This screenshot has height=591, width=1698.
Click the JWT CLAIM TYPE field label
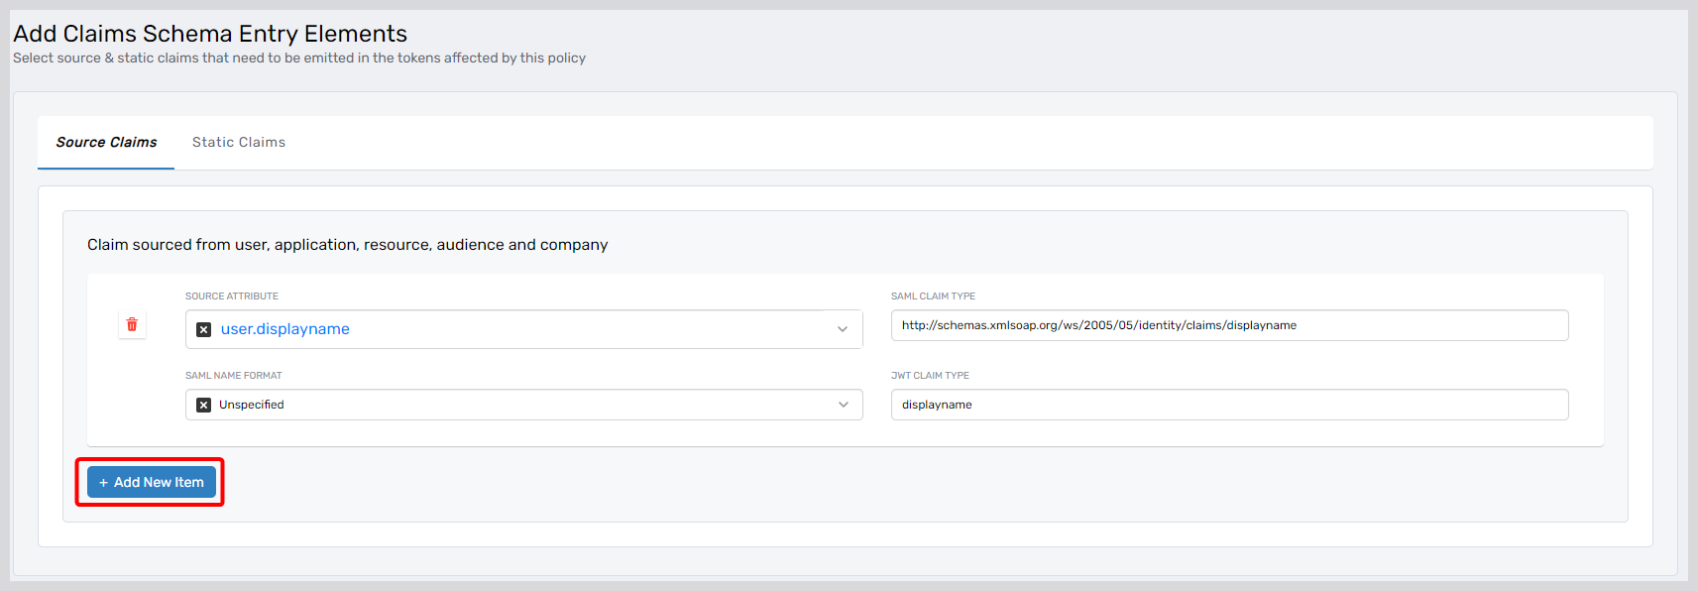[x=930, y=376]
